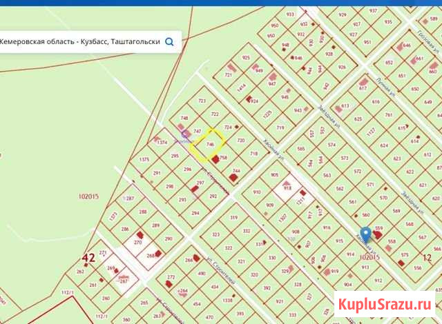Select the red building in parcel 758

[x=215, y=159]
